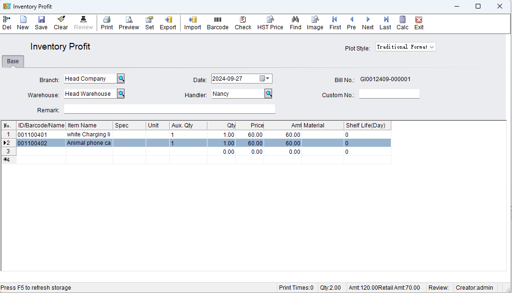This screenshot has height=293, width=512.
Task: Open the Handler lookup search icon
Action: (x=268, y=94)
